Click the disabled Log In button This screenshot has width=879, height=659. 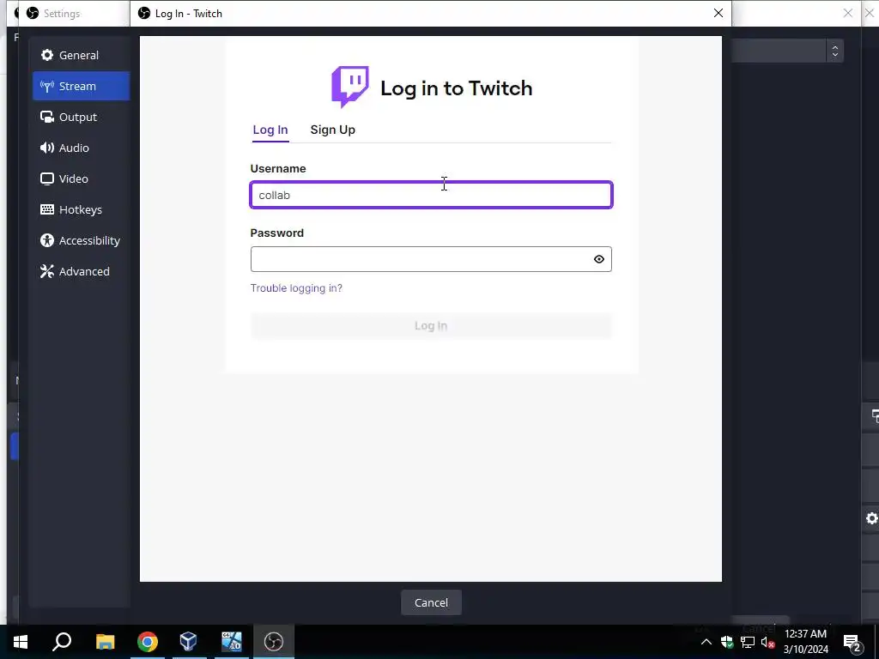pyautogui.click(x=431, y=325)
